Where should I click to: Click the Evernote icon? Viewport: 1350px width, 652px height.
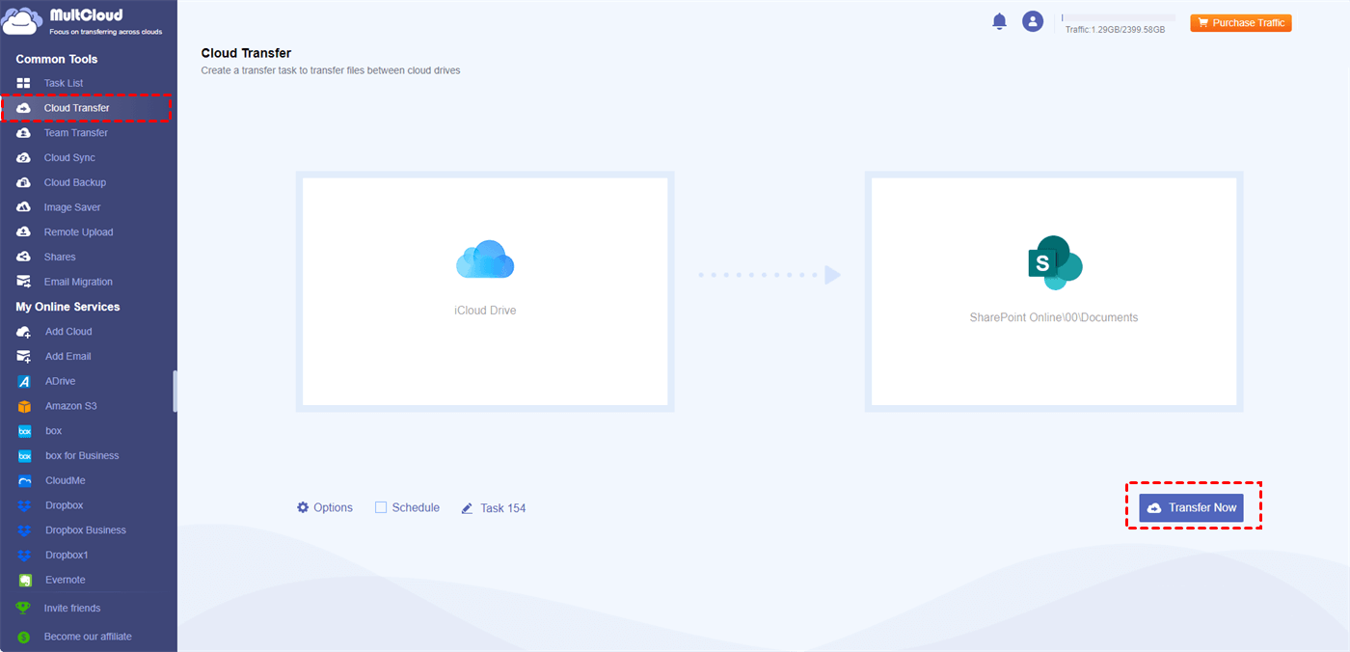pos(24,581)
